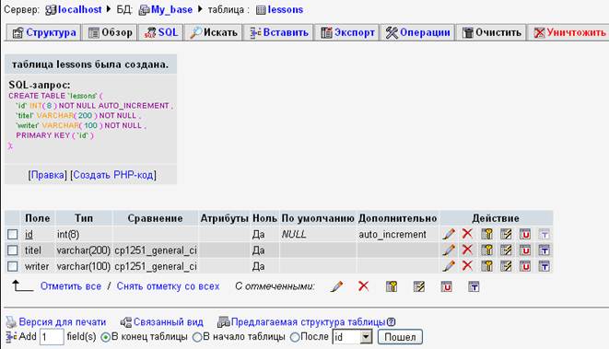Open the Операции tab
Image resolution: width=609 pixels, height=349 pixels.
point(418,32)
